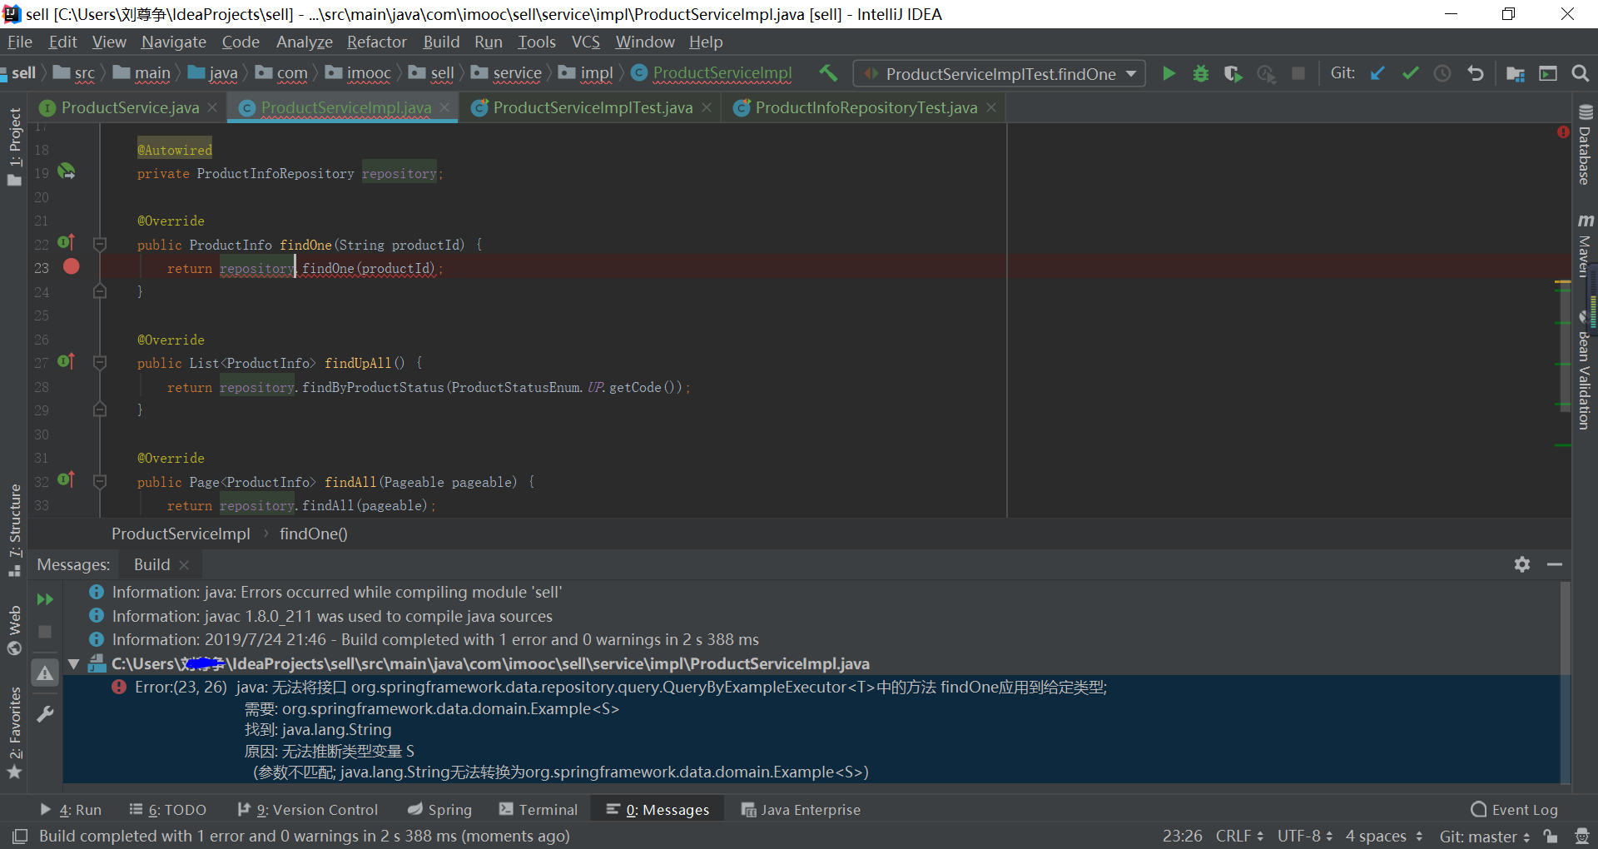Open the VCS menu
Screen dimensions: 1598x849
tap(585, 42)
